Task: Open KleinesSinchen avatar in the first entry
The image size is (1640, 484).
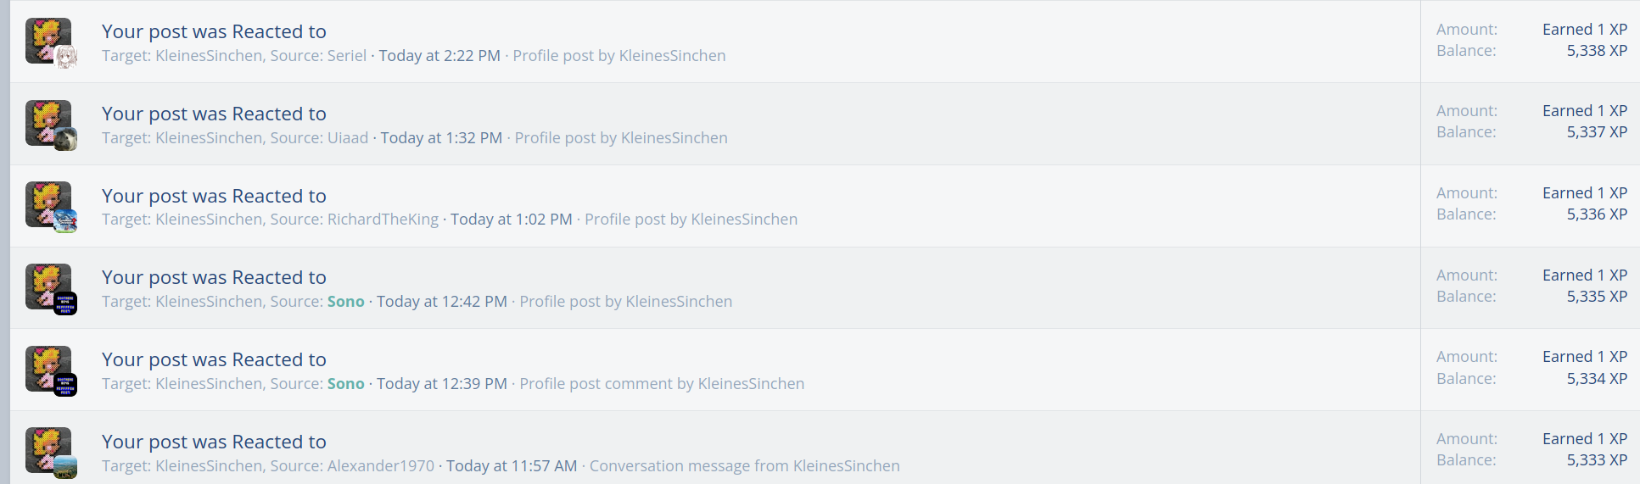Action: [x=48, y=40]
